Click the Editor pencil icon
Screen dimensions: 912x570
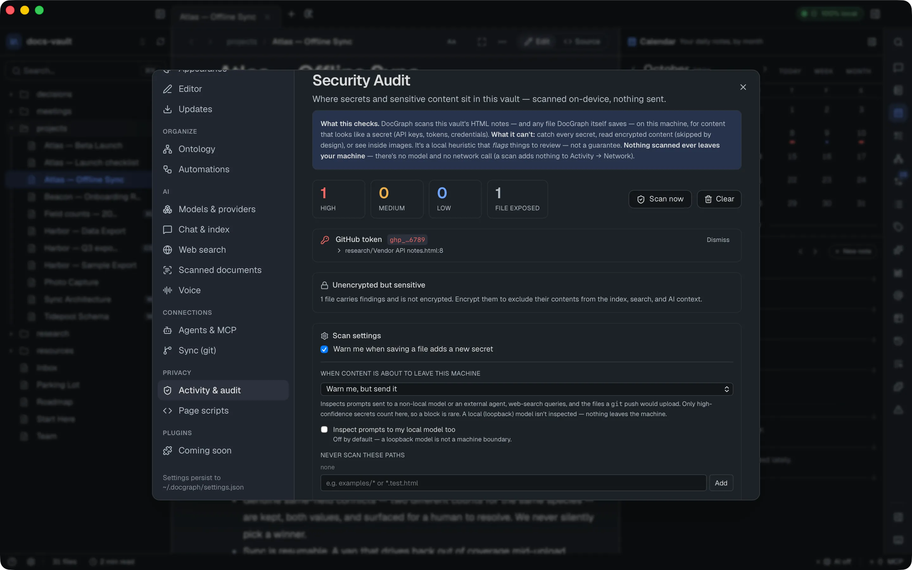167,89
